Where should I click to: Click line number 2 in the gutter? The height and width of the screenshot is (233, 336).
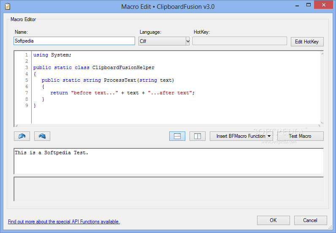coord(27,61)
